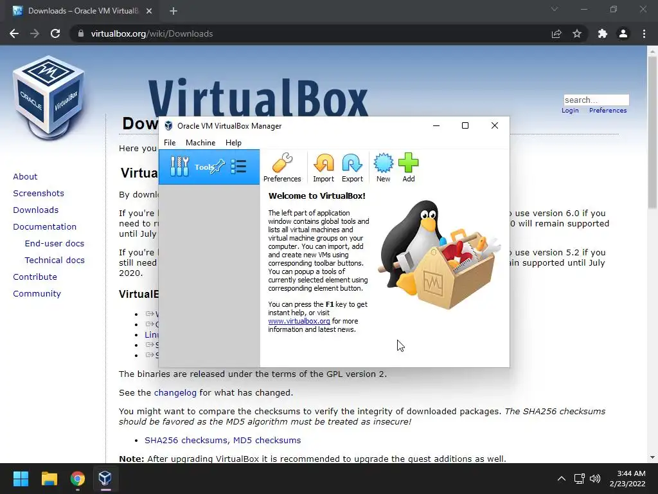Image resolution: width=658 pixels, height=494 pixels.
Task: Open Technical docs sidebar link
Action: click(55, 261)
